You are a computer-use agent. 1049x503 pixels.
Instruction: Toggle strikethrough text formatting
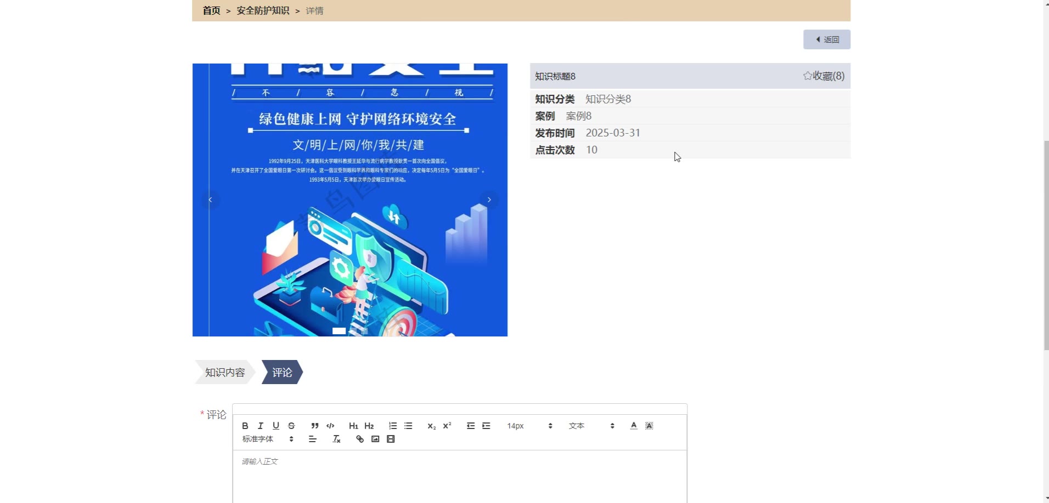(291, 426)
